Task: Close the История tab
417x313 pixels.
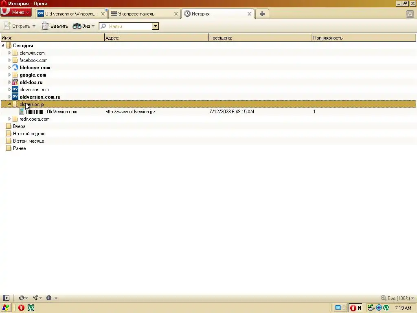Action: (x=249, y=14)
